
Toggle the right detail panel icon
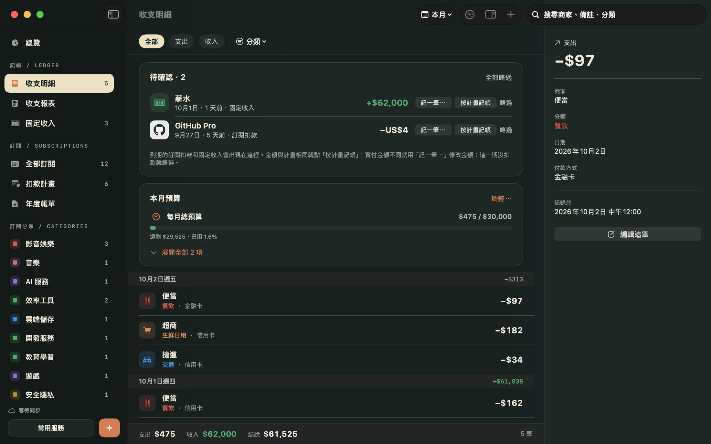(490, 15)
